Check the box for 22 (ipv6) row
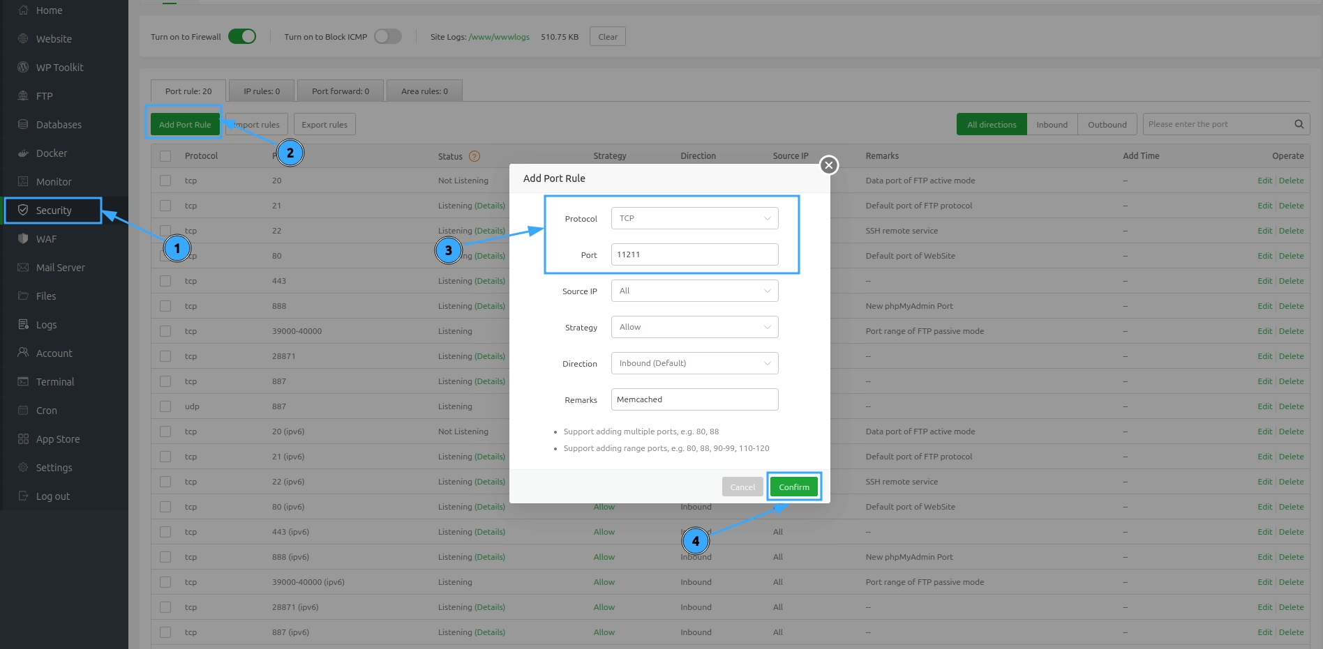Viewport: 1323px width, 649px height. tap(165, 482)
